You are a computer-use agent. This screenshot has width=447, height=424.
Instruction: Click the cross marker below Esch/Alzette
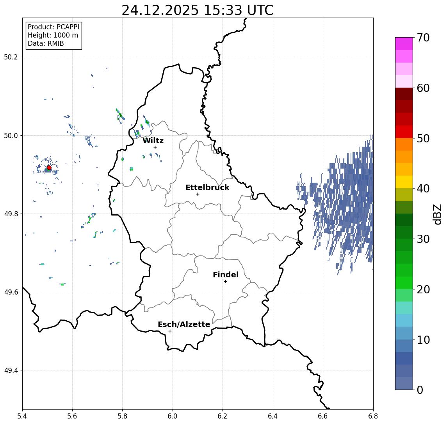point(170,331)
